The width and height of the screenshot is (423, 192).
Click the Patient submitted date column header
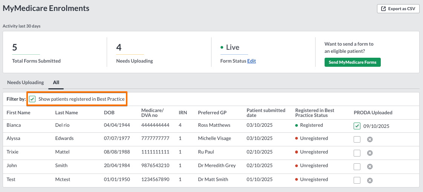click(266, 113)
